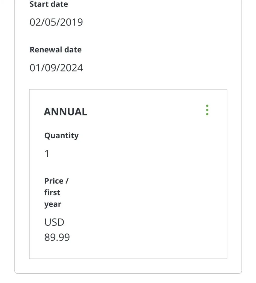Click the word "Start" in Start date label

point(38,4)
